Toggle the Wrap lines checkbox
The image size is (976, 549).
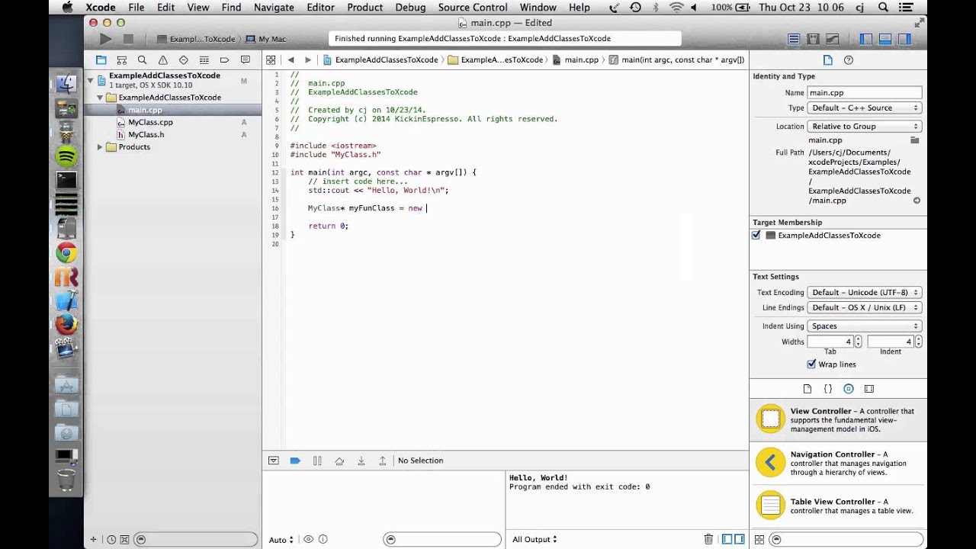click(811, 364)
